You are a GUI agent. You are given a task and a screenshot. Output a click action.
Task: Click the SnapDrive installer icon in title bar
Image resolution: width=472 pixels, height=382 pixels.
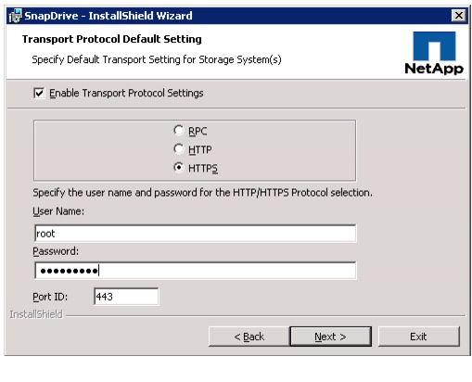pyautogui.click(x=15, y=16)
